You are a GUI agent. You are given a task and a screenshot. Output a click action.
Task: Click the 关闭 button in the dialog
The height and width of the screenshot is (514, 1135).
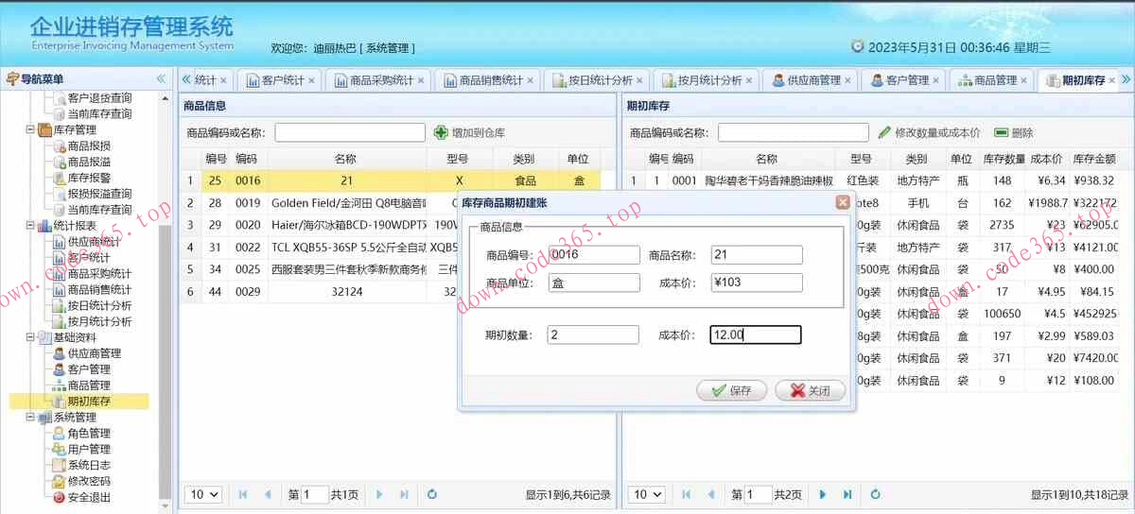(810, 390)
